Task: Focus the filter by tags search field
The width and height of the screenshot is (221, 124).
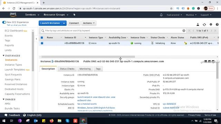Action: (x=114, y=31)
